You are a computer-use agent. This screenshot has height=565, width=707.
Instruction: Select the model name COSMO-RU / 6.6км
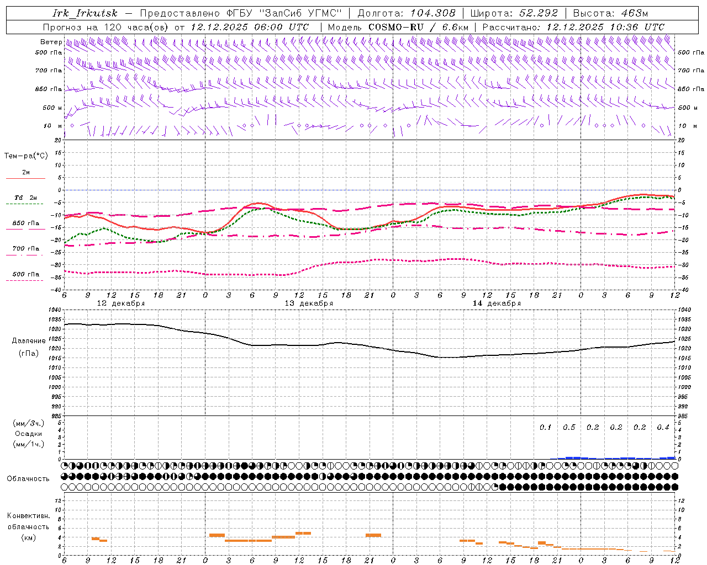(x=419, y=26)
